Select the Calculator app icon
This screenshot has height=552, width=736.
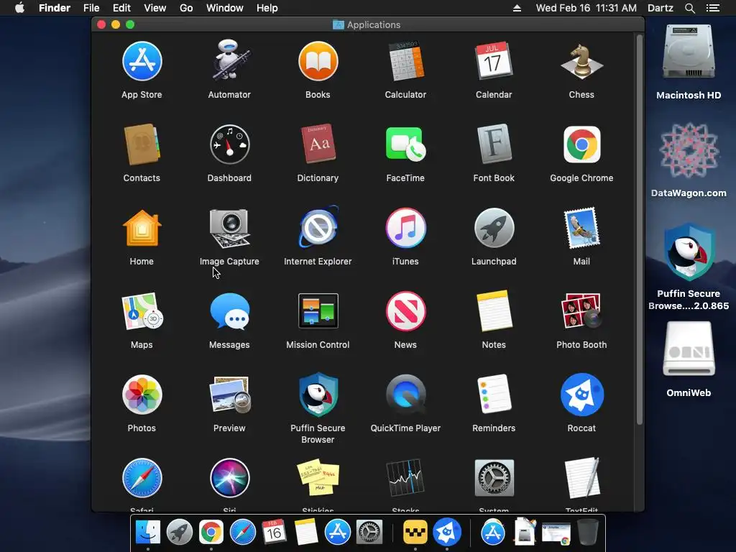click(405, 62)
